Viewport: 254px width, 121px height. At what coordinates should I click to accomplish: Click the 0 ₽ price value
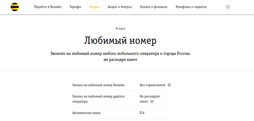click(142, 113)
